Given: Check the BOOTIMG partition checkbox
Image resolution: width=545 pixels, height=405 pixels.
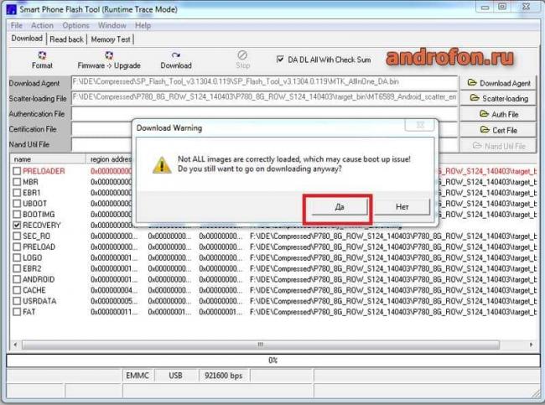Looking at the screenshot, I should [17, 214].
